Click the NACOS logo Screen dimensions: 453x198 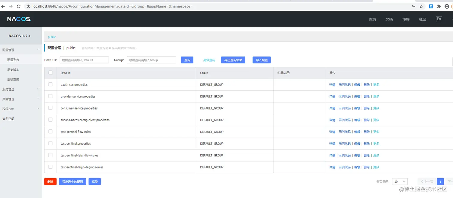[19, 19]
